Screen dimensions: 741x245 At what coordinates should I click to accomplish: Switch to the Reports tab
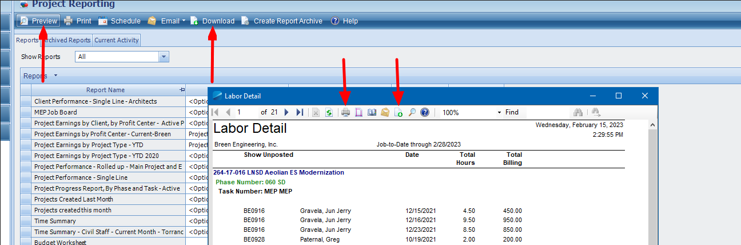point(27,40)
